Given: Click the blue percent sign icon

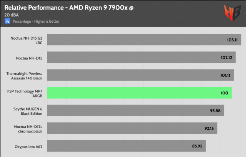Looking at the screenshot, I should click(7, 21).
